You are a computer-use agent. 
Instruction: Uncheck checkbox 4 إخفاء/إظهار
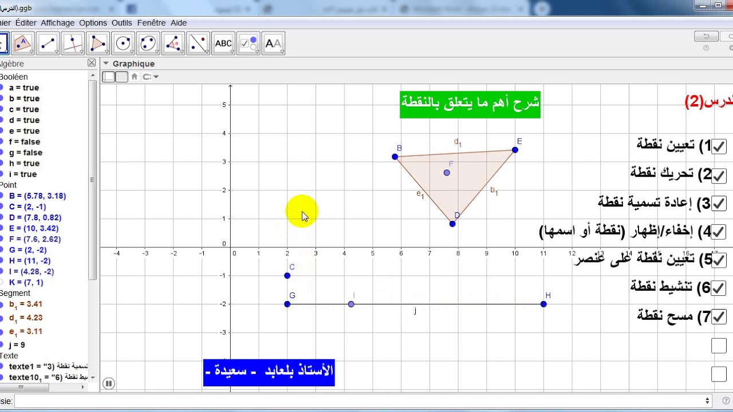719,232
